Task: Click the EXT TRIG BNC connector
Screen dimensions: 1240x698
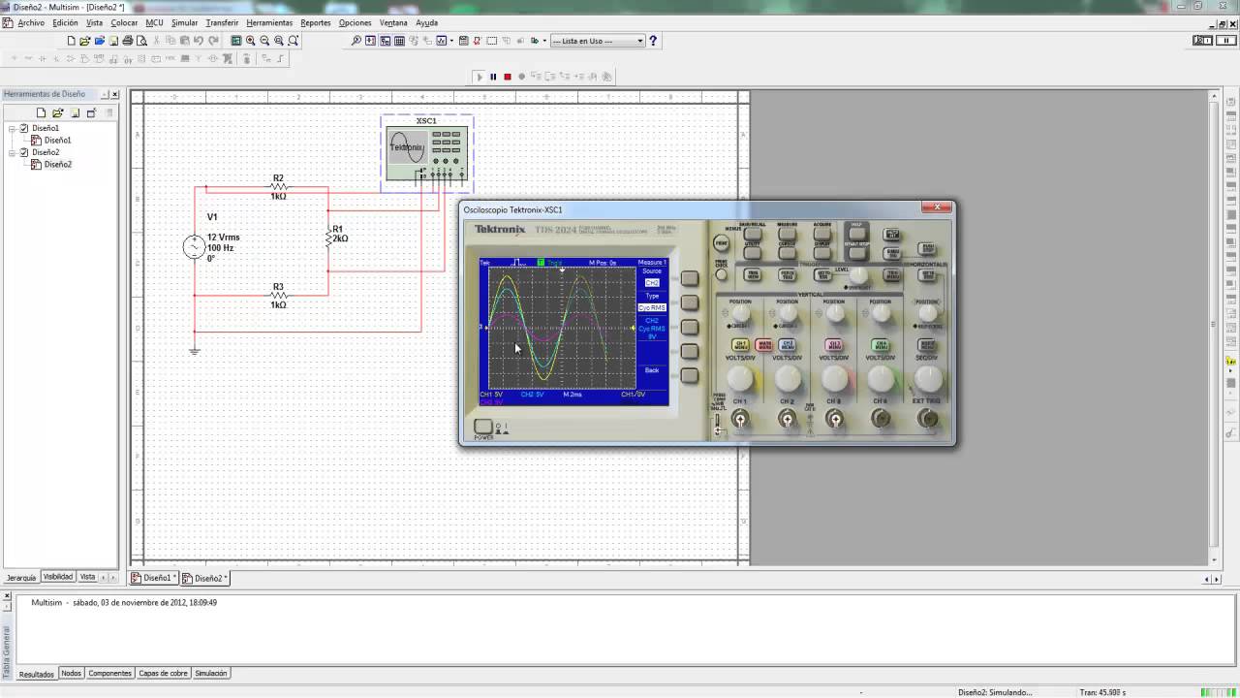Action: (928, 418)
